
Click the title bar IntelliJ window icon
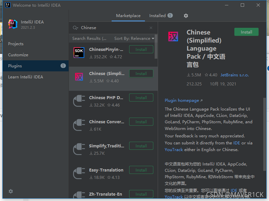point(7,5)
